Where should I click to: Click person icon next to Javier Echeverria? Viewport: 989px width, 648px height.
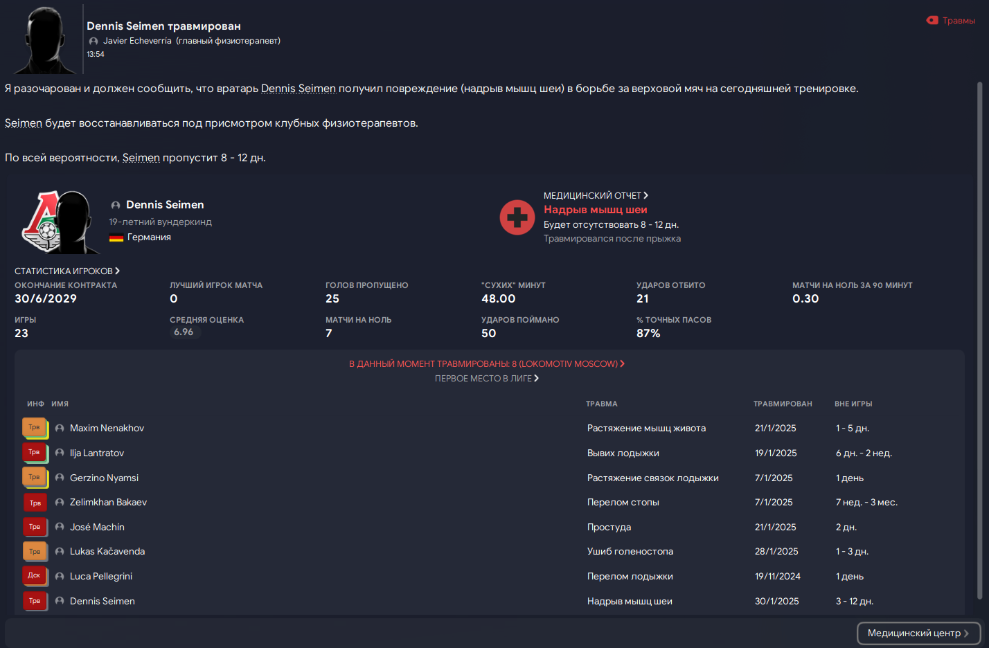(x=93, y=42)
